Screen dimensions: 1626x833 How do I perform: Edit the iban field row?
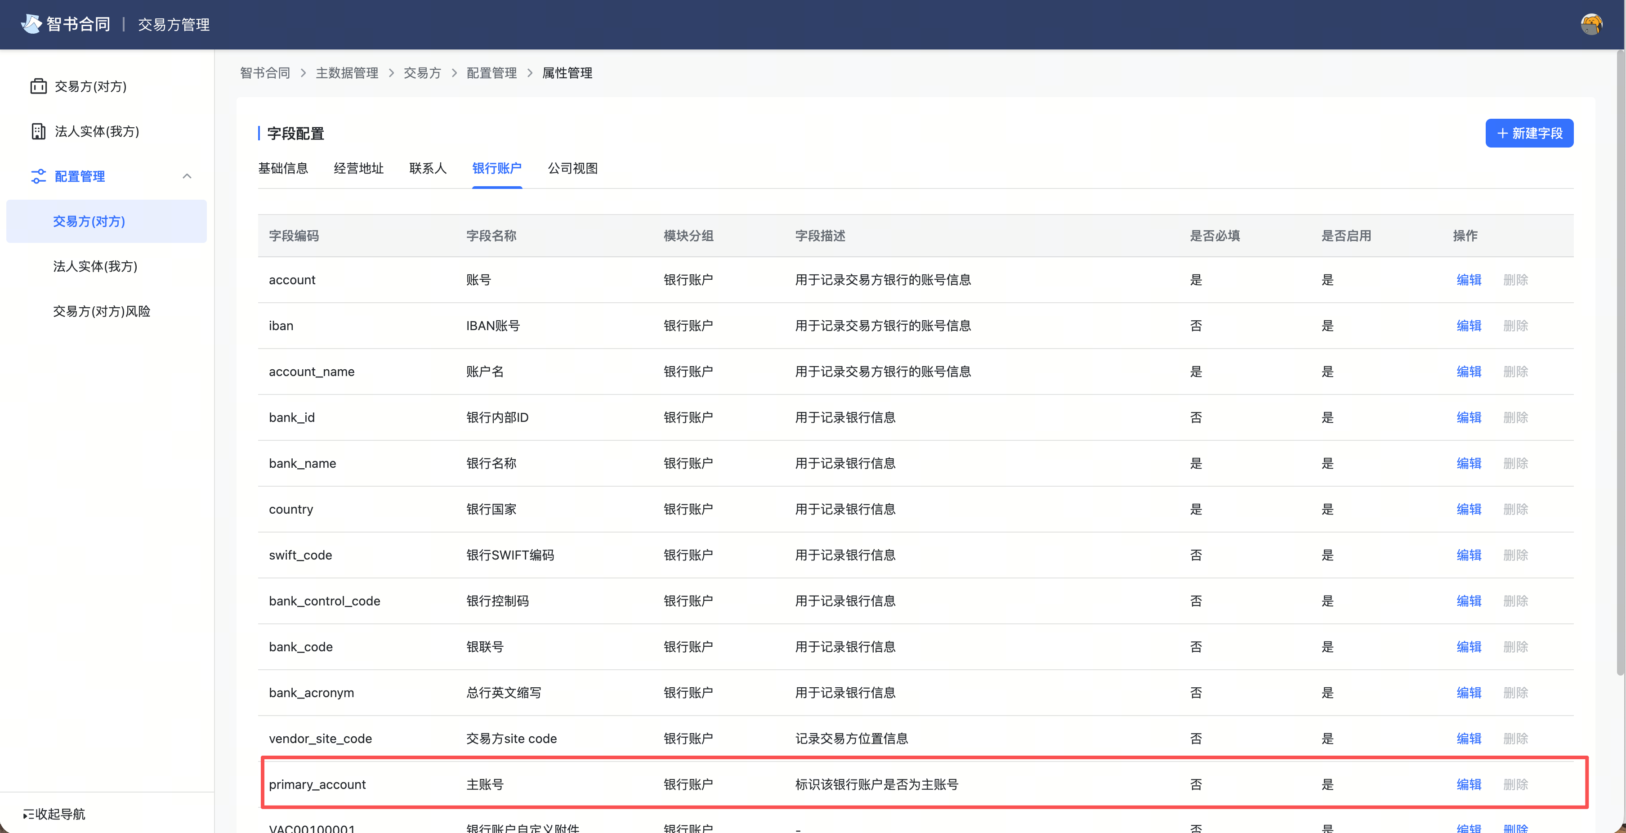pos(1469,325)
